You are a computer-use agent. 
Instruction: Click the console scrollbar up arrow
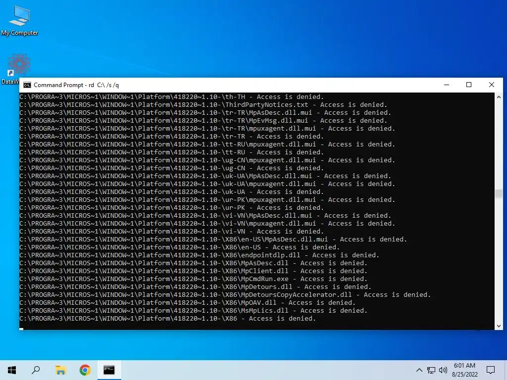(x=499, y=97)
